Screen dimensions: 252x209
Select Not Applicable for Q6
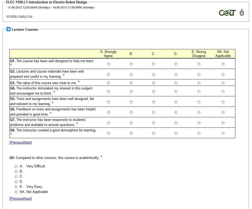[x=223, y=112]
